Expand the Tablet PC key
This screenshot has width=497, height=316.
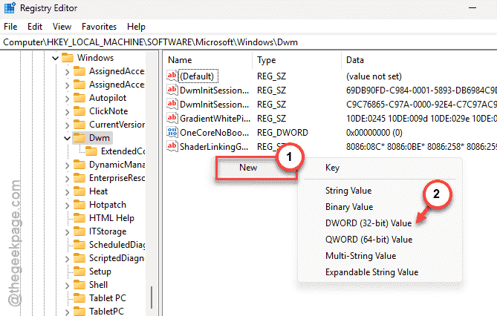pos(67,298)
